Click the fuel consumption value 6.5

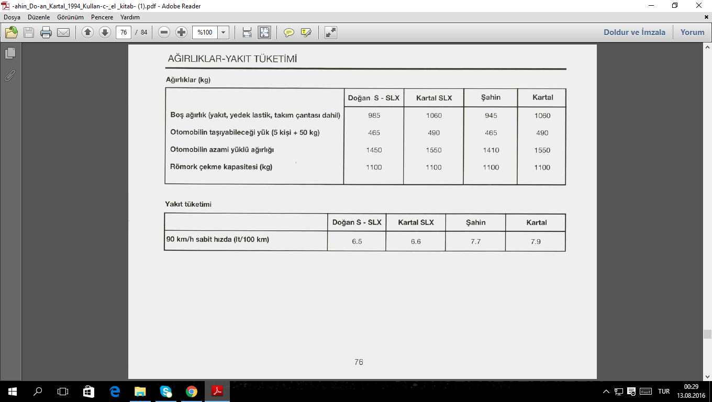[357, 241]
